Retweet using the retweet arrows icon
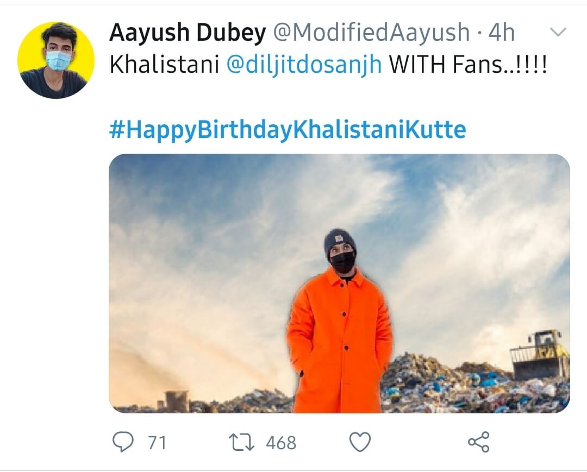The height and width of the screenshot is (472, 587). [241, 442]
